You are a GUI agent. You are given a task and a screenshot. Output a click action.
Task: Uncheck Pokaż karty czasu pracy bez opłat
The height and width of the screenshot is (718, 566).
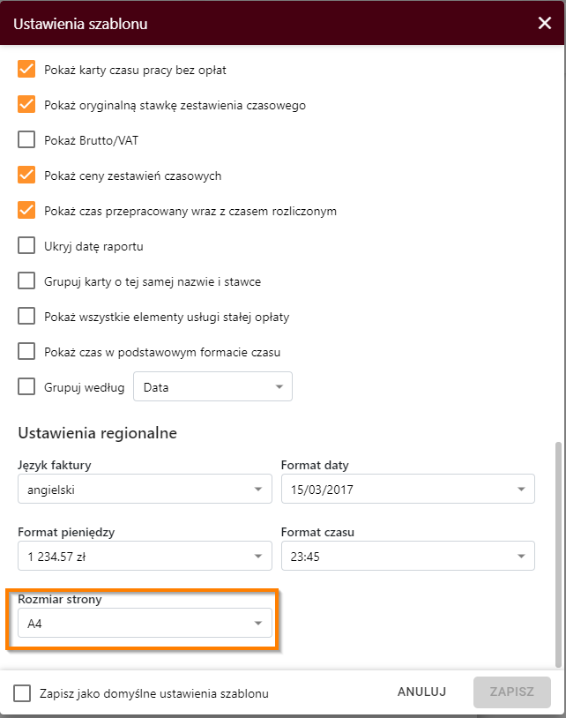click(x=26, y=69)
